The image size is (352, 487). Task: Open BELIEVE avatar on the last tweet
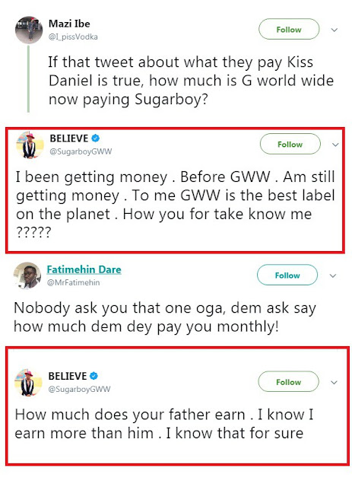[28, 383]
